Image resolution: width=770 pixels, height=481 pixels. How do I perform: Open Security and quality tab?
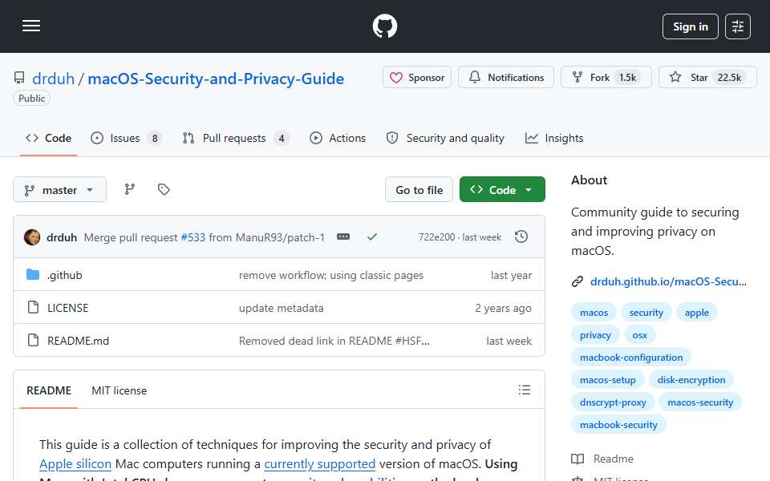tap(445, 139)
